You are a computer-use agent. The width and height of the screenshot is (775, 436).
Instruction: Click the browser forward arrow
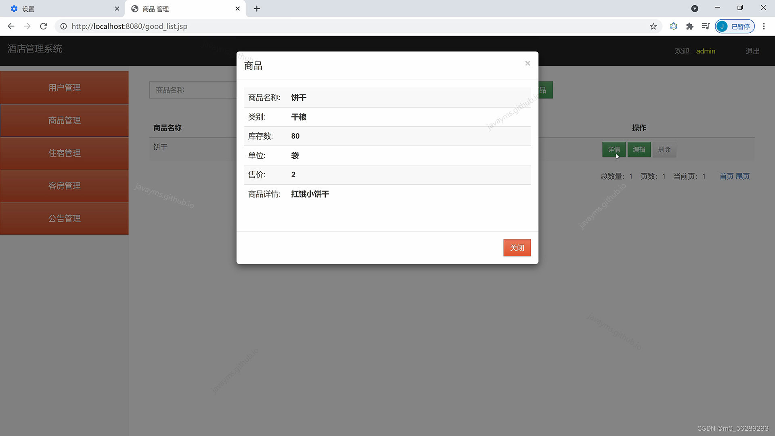[27, 26]
